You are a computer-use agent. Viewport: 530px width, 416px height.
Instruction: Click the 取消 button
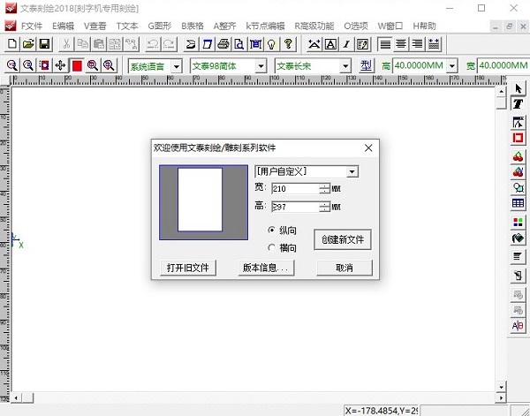point(344,268)
